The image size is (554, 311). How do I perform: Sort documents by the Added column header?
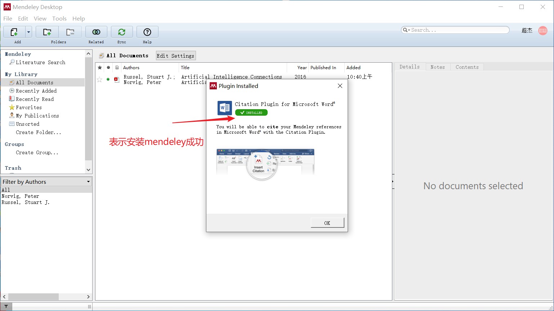click(x=368, y=67)
